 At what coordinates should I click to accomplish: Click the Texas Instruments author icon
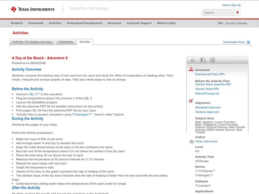coord(191,142)
